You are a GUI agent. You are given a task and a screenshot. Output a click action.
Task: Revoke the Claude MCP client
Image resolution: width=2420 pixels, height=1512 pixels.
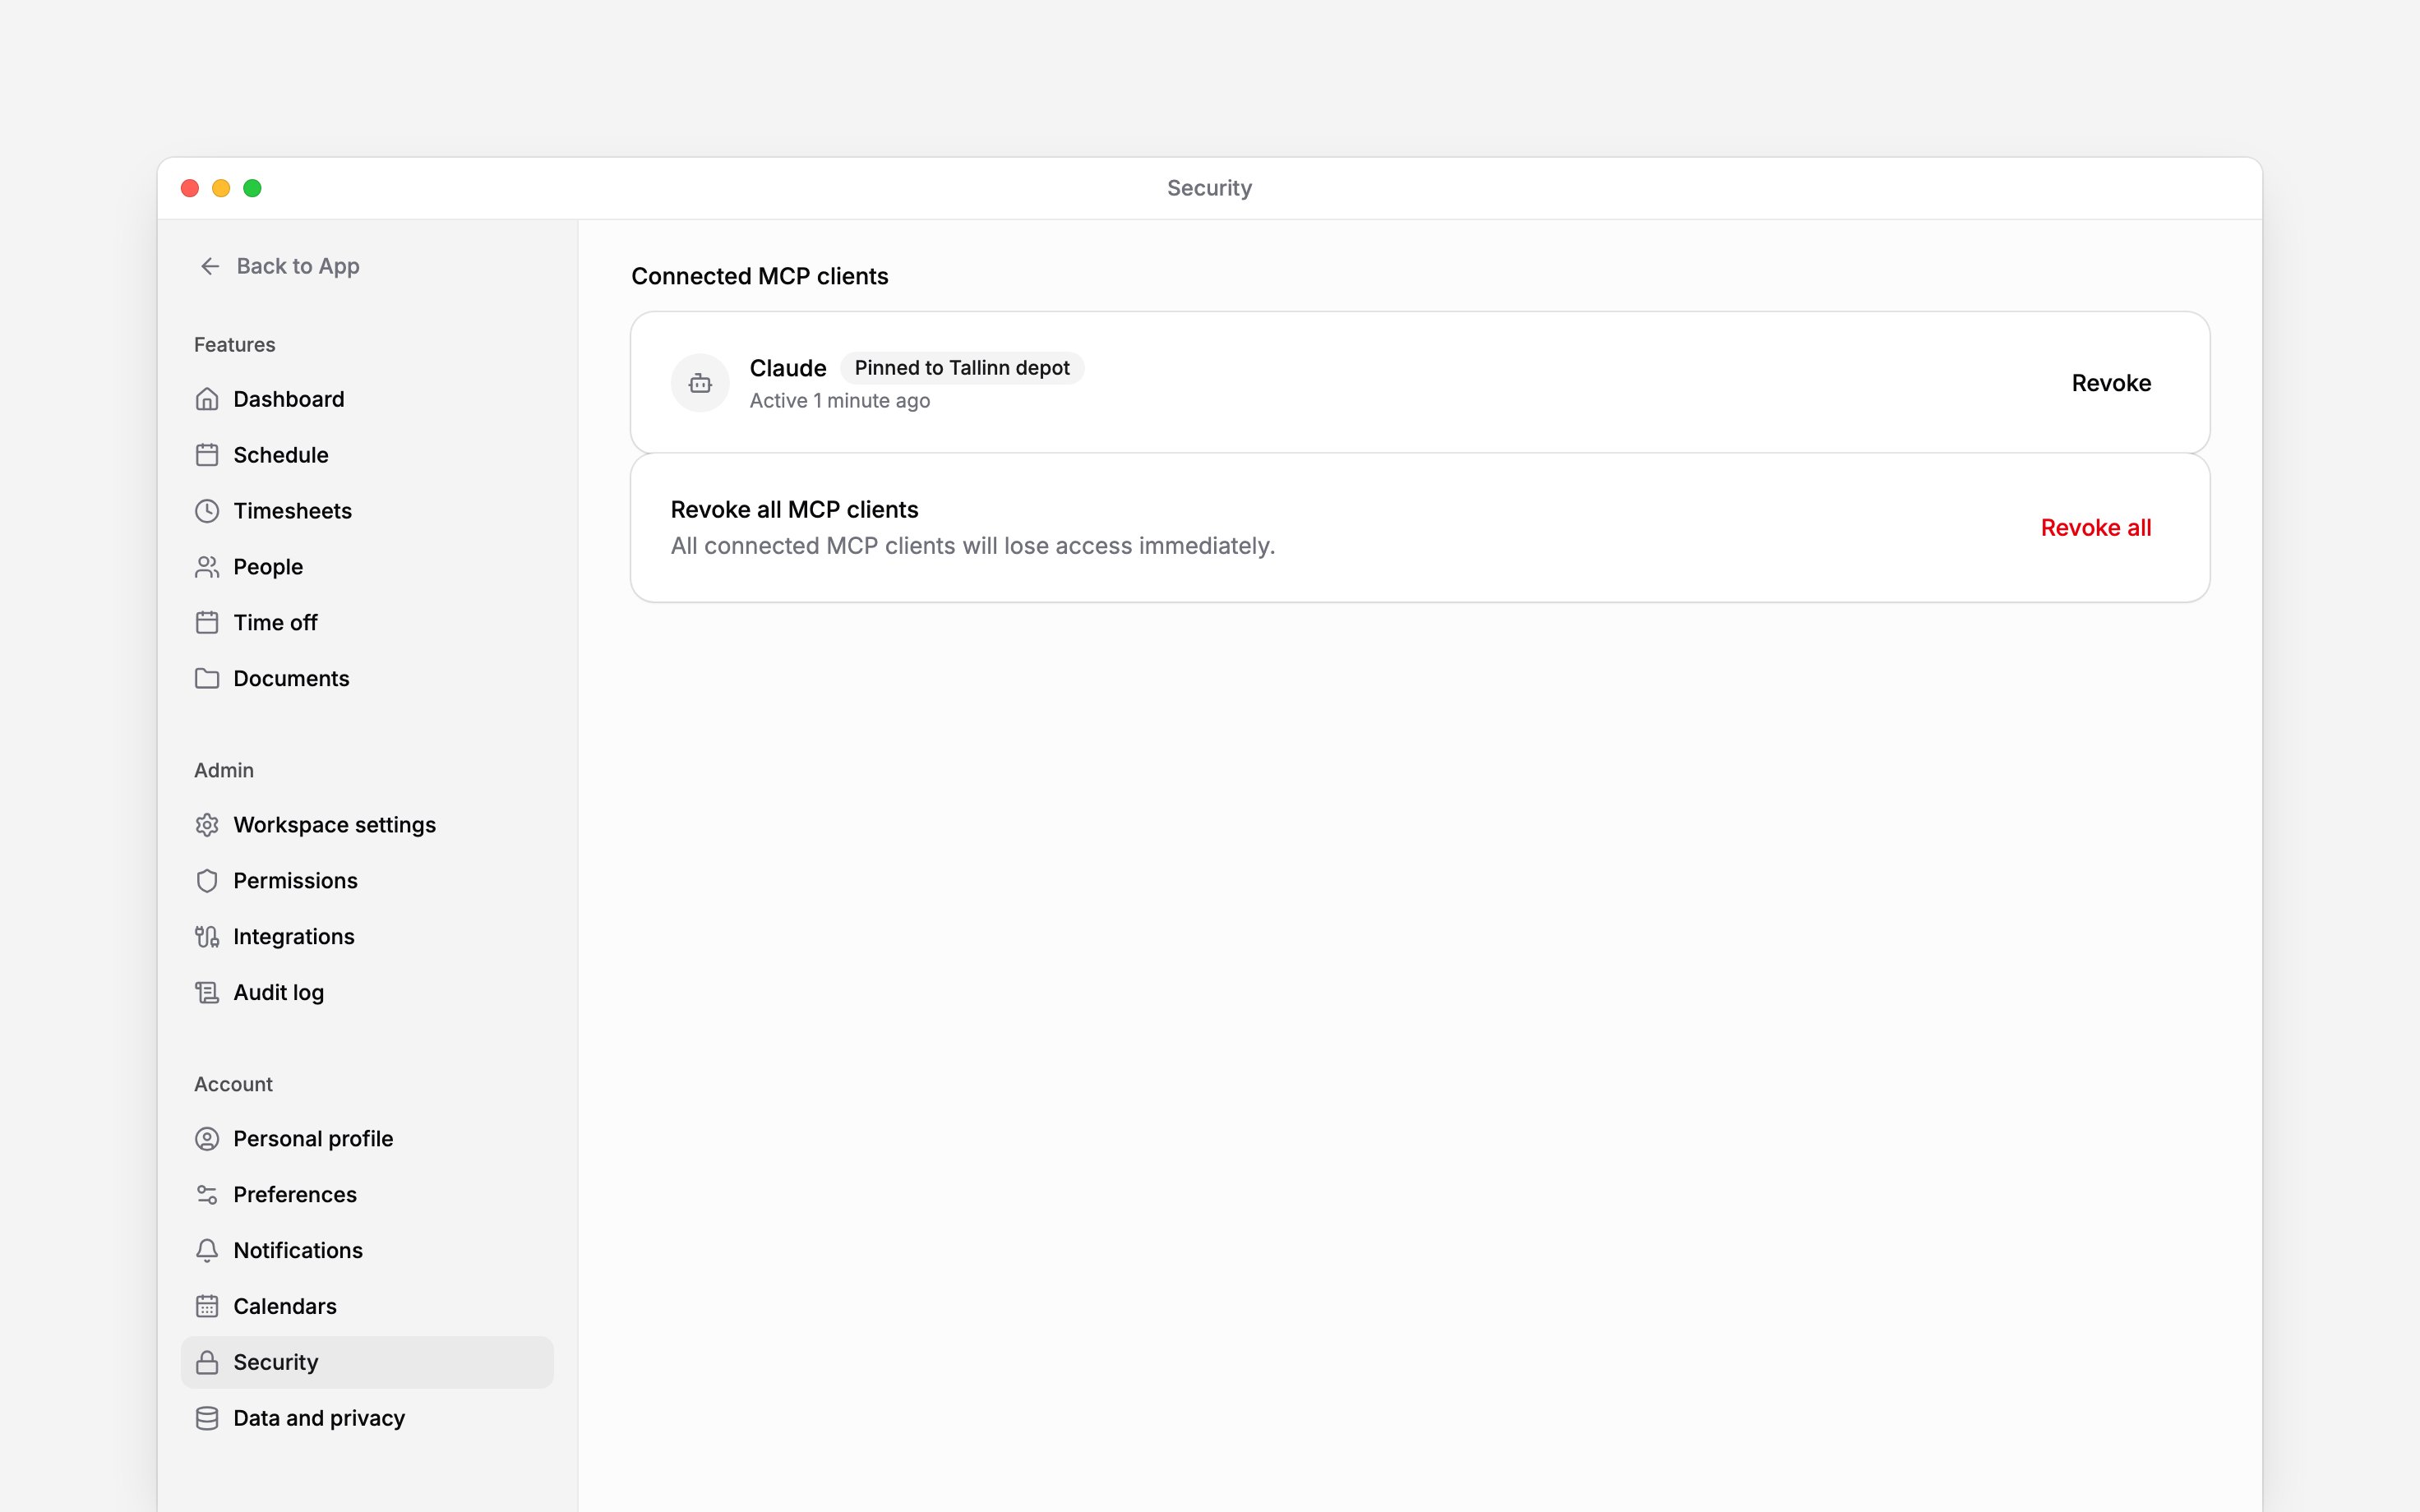[2111, 383]
